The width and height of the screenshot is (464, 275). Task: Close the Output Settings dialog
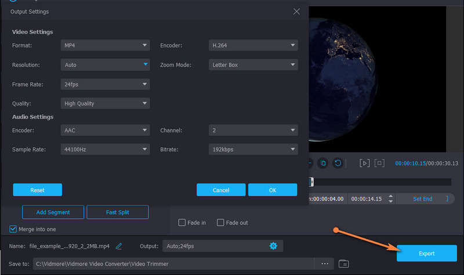tap(297, 12)
